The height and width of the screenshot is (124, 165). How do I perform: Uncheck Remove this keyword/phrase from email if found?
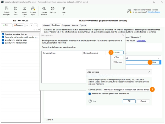point(90,94)
